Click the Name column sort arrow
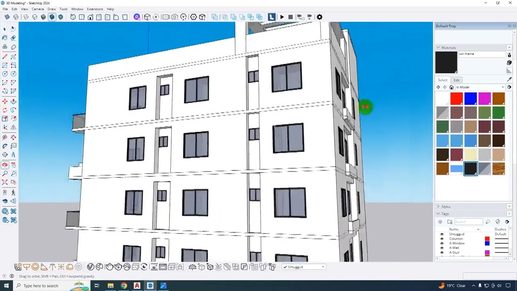517x291 pixels. 478,229
